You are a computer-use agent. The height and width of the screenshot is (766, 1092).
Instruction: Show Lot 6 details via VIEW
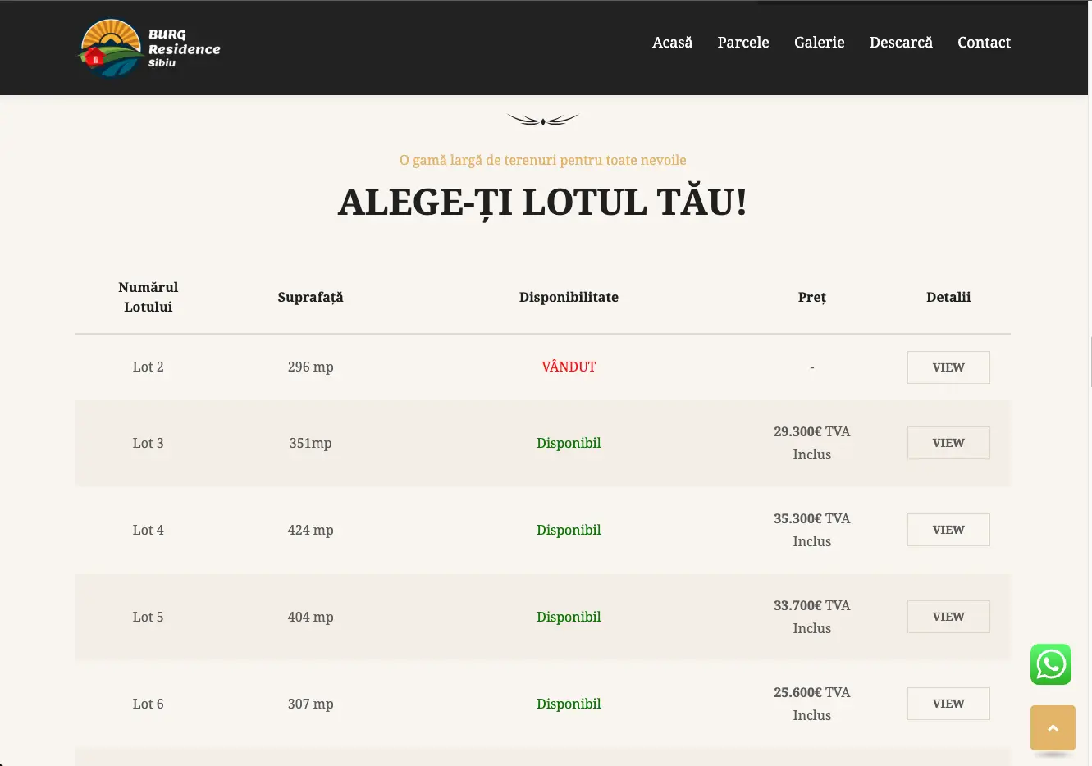click(x=948, y=704)
